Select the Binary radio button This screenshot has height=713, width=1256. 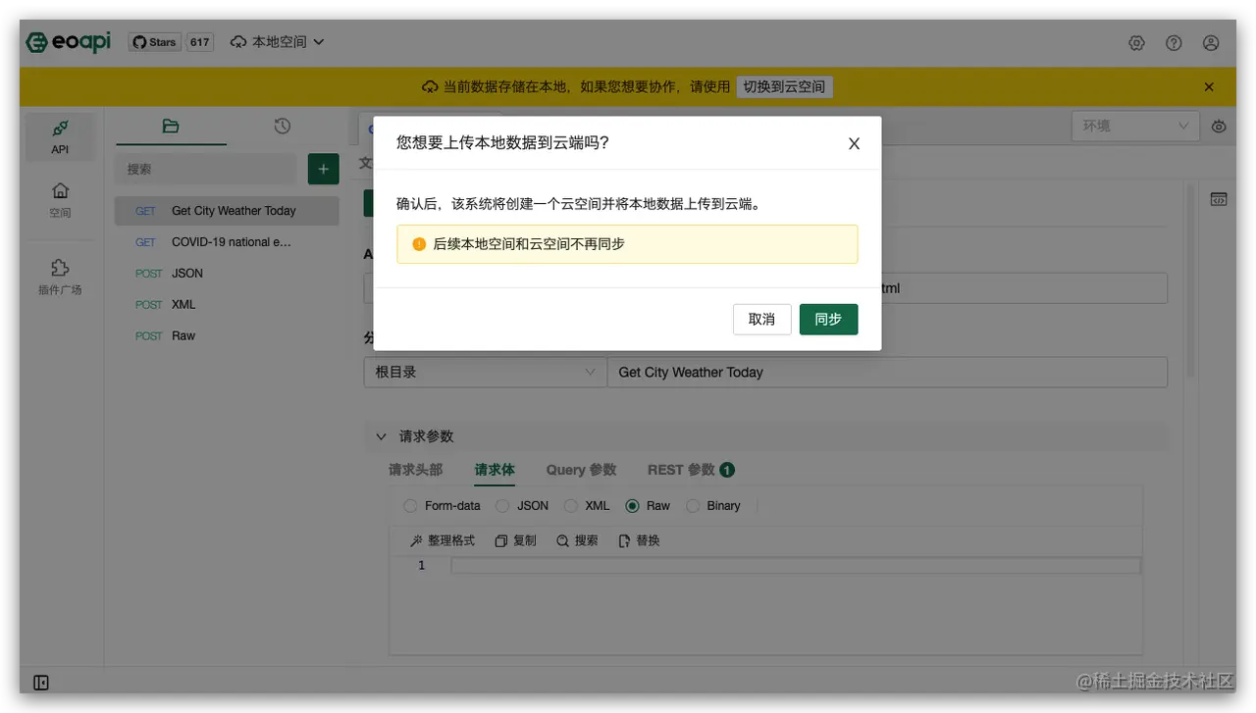pyautogui.click(x=693, y=506)
